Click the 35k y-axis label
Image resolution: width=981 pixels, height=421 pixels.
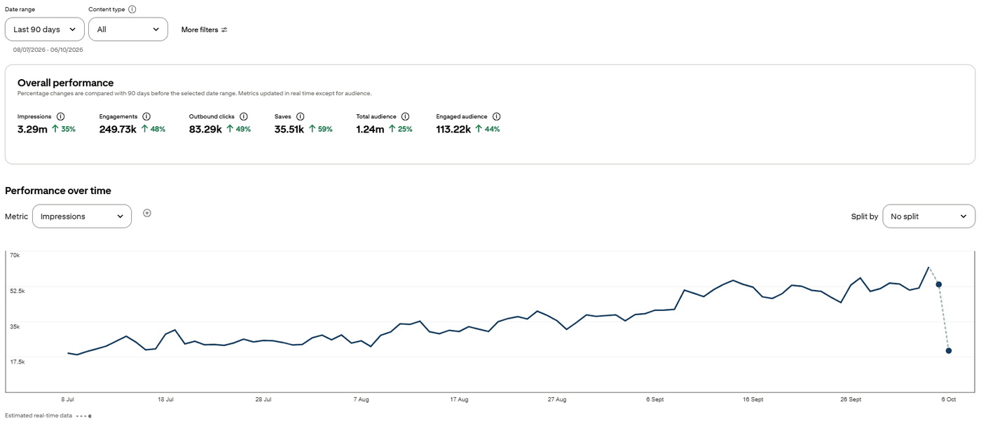coord(15,326)
